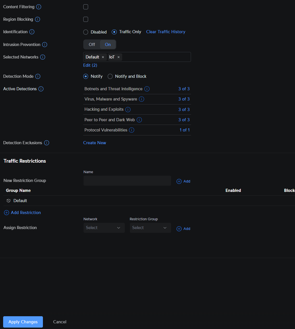This screenshot has width=295, height=329.
Task: Click the Add Restriction link
Action: pyautogui.click(x=26, y=213)
